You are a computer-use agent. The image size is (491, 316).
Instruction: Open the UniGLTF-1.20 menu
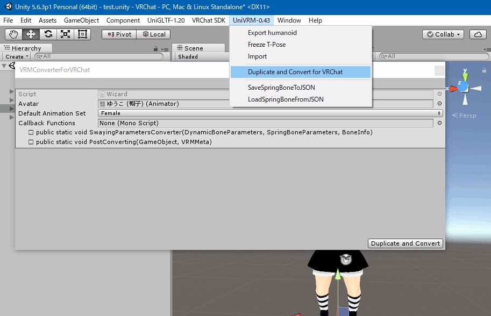pos(166,20)
